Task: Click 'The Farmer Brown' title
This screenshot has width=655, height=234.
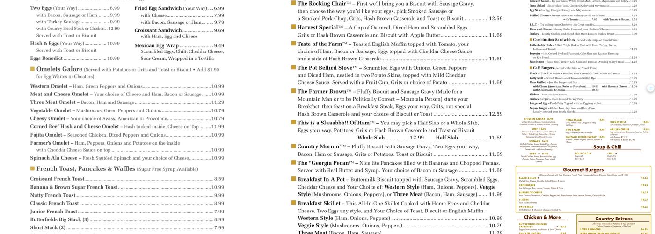Action: click(322, 92)
